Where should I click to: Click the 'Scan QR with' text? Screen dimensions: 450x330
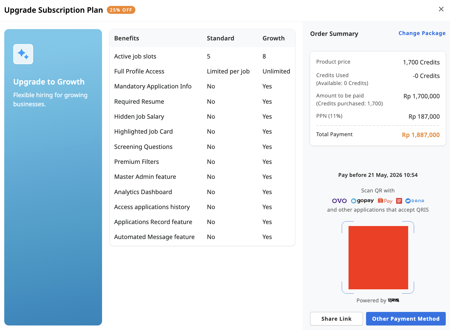coord(378,191)
